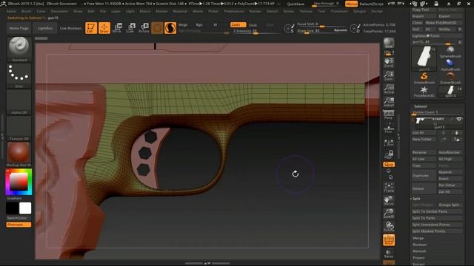Toggle Live Boolean mode
Viewport: 474px width, 266px height.
click(70, 28)
